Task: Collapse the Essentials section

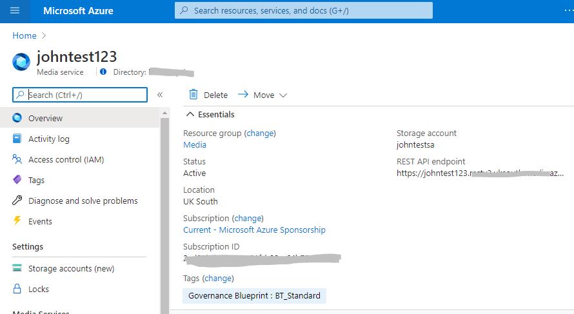Action: tap(190, 114)
